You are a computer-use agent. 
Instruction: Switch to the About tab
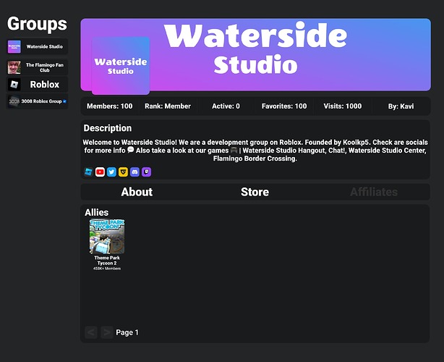(137, 192)
